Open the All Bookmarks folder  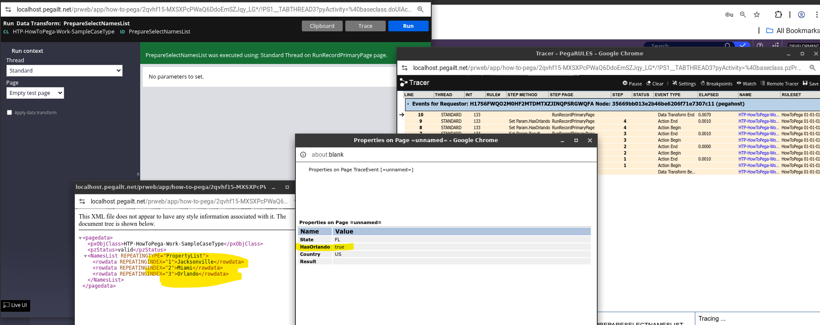coord(793,30)
